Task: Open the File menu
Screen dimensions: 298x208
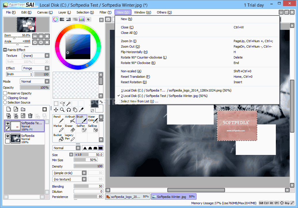Action: pos(11,12)
